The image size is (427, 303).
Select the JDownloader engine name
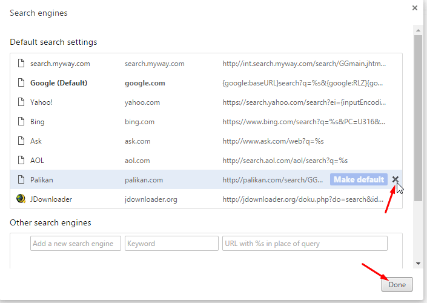[x=51, y=199]
